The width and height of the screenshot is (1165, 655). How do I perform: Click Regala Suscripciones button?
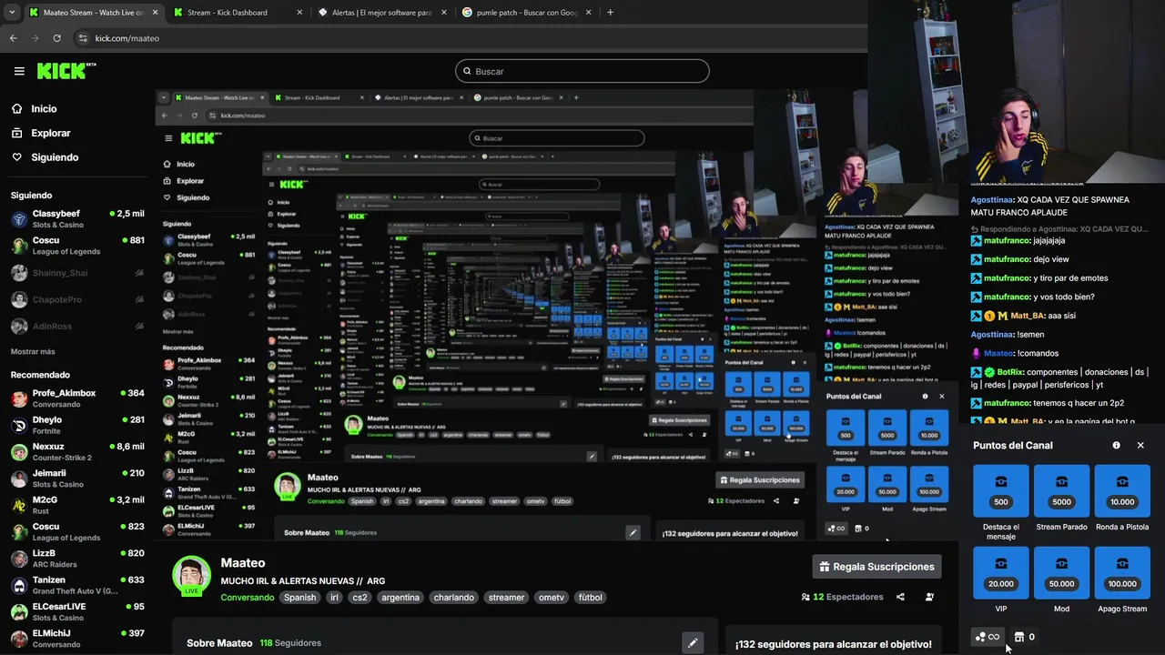pyautogui.click(x=876, y=567)
